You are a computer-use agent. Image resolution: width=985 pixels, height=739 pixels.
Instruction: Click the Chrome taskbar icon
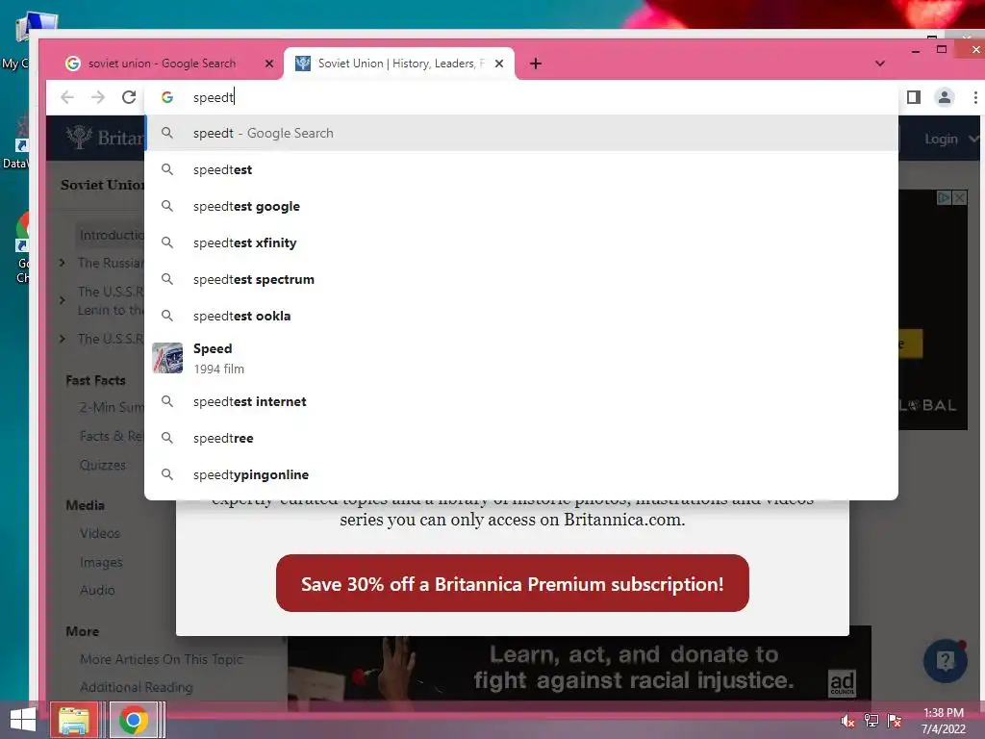(133, 720)
